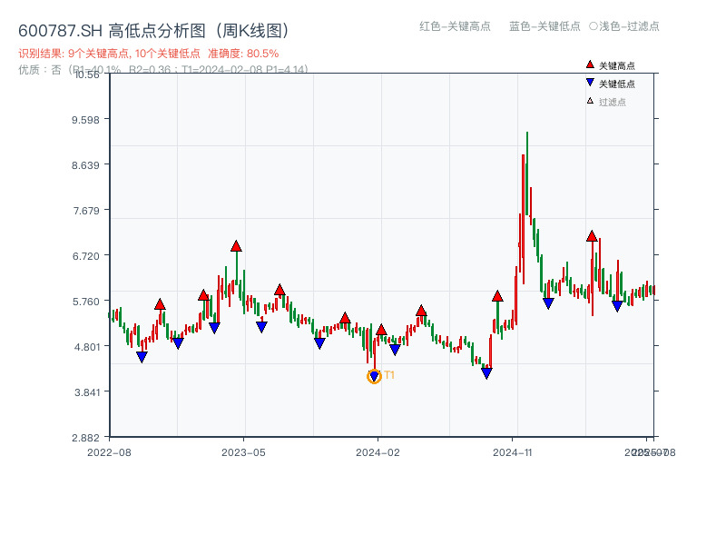Click the 2024-02 x-axis label
The height and width of the screenshot is (545, 726).
point(378,452)
